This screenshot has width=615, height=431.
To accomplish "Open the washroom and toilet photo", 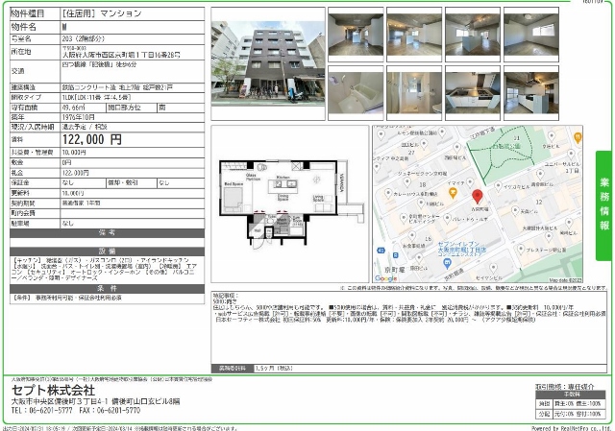I will [x=414, y=93].
